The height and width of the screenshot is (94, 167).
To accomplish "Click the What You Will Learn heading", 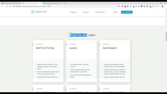I will tap(83, 35).
